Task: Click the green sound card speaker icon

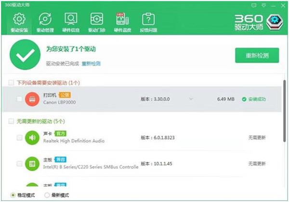Action: click(x=32, y=138)
